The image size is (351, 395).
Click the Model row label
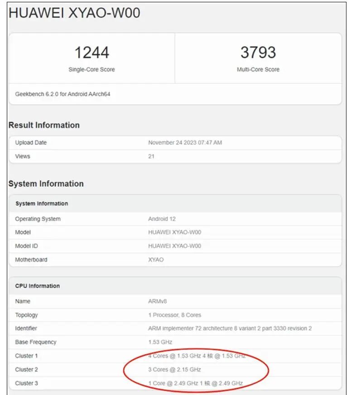(23, 232)
